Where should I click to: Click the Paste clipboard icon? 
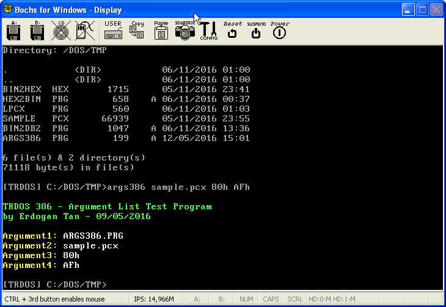[161, 30]
